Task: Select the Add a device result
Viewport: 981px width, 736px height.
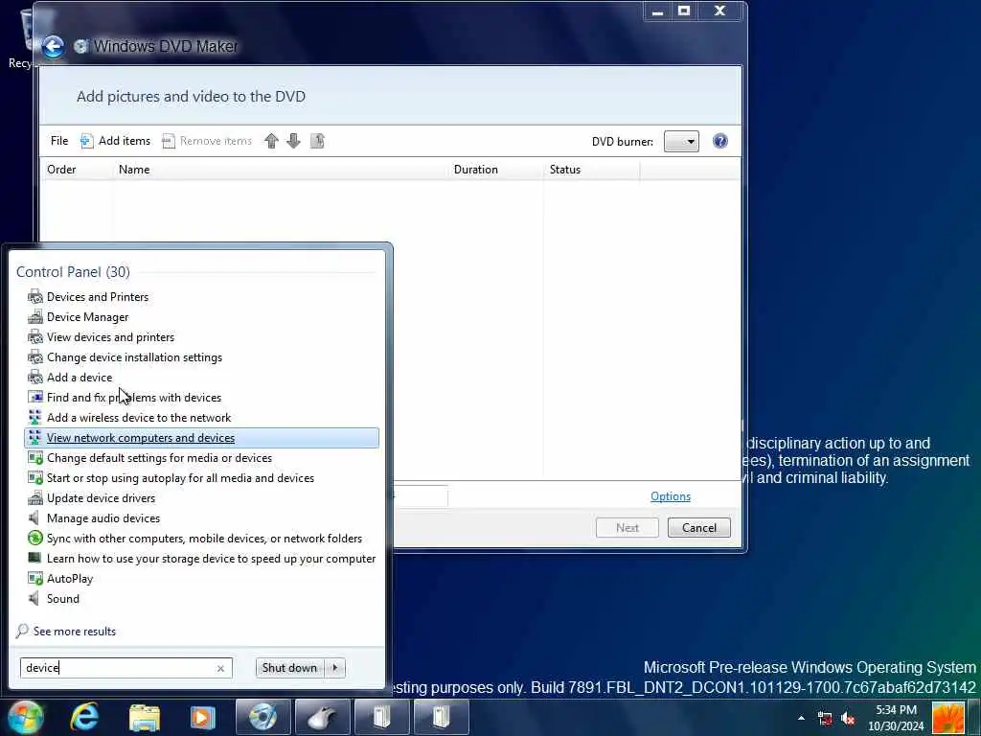Action: tap(201, 377)
